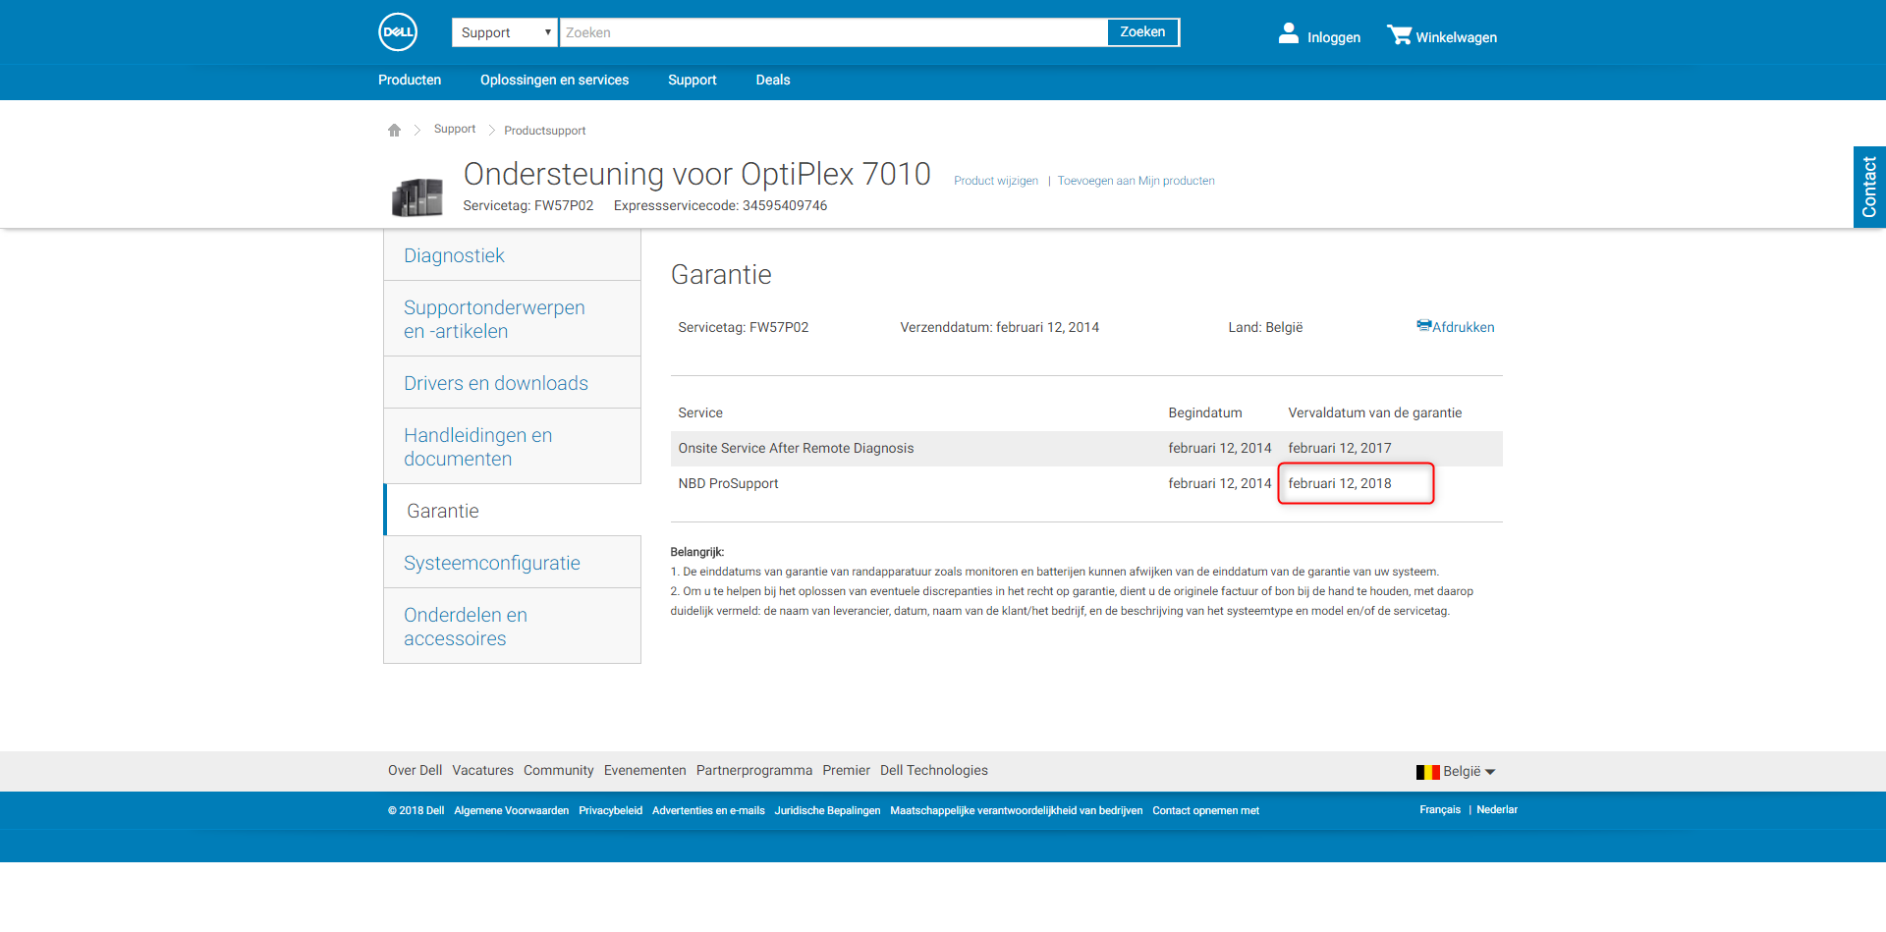Click 'Onsite Service After Remote Diagnosis' row text

pyautogui.click(x=796, y=449)
